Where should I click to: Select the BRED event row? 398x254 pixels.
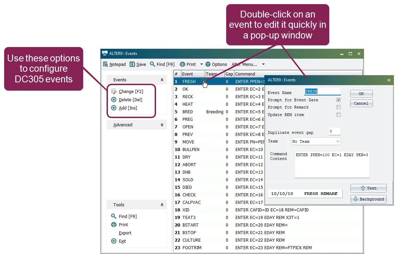(x=219, y=112)
